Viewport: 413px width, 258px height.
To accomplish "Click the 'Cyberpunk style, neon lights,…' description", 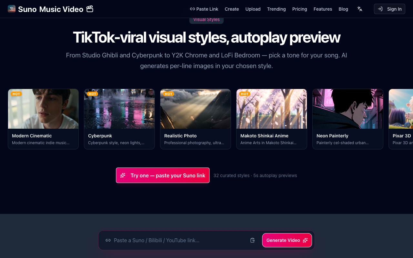I will coord(116,143).
